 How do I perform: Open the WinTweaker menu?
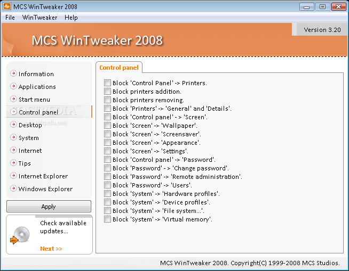(39, 18)
